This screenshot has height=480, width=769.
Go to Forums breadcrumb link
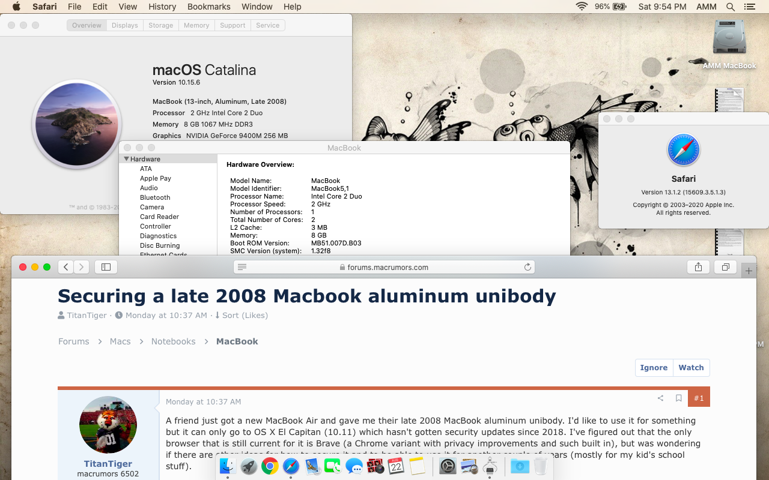pos(74,341)
